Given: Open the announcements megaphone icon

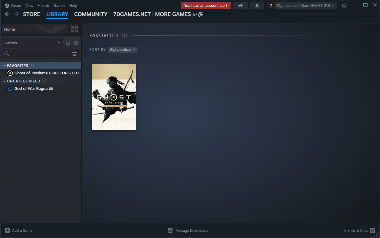Looking at the screenshot, I should 240,6.
